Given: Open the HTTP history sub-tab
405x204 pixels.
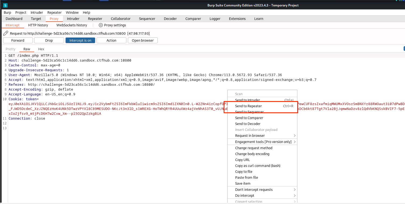Looking at the screenshot, I should [x=38, y=25].
